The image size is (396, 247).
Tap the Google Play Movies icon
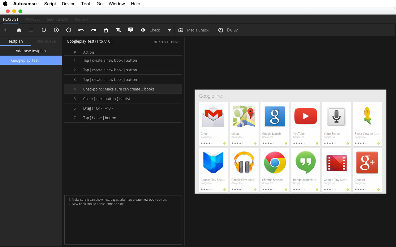pyautogui.click(x=336, y=163)
